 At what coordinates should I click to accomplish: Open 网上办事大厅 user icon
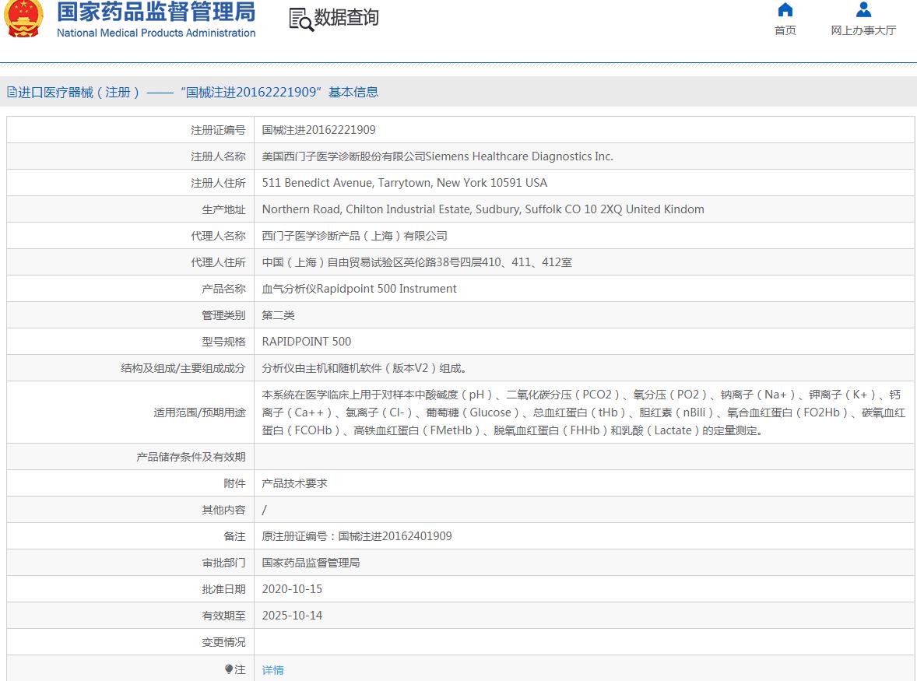point(863,10)
